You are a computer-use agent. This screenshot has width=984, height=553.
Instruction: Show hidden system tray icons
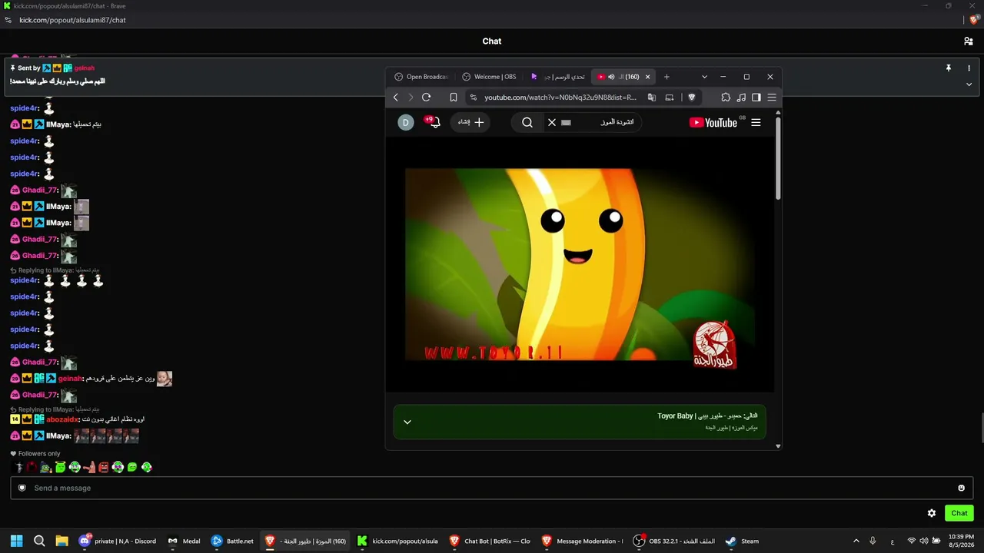click(856, 541)
